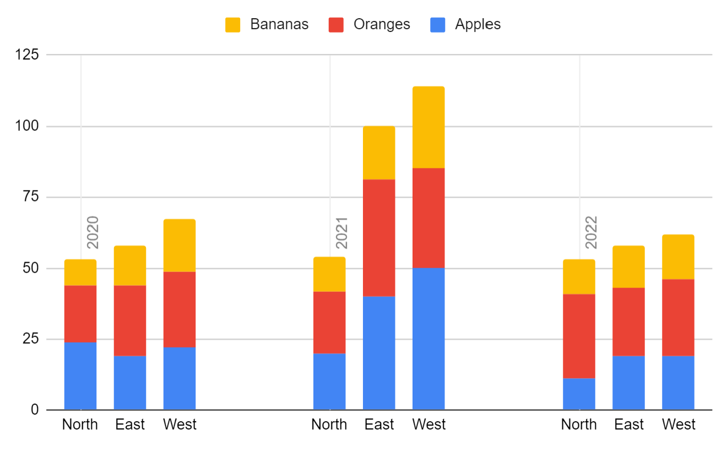Click the 2022 North Oranges bar segment
The width and height of the screenshot is (727, 451).
[579, 336]
